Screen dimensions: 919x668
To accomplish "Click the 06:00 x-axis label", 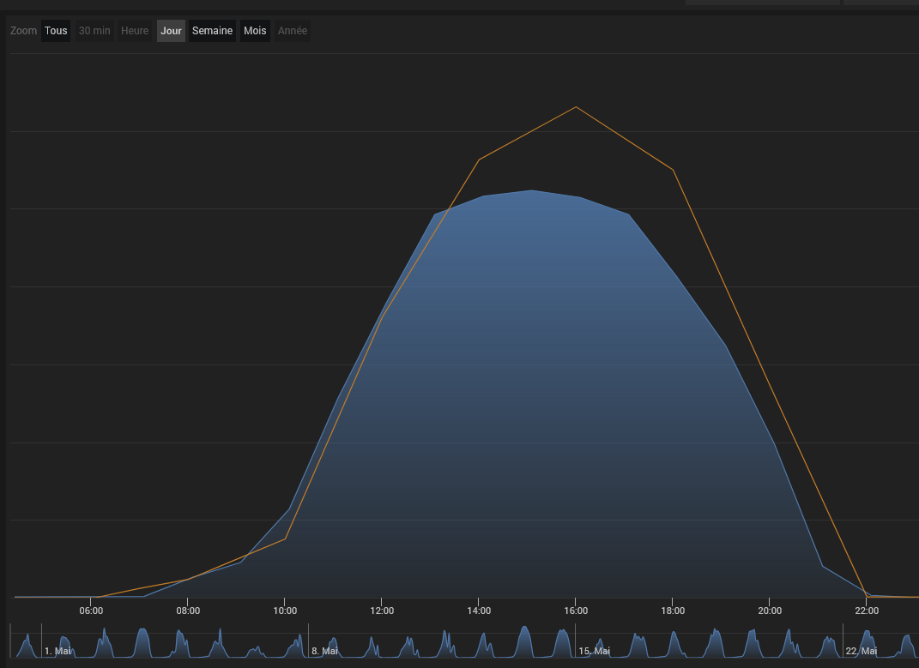I will (x=91, y=611).
